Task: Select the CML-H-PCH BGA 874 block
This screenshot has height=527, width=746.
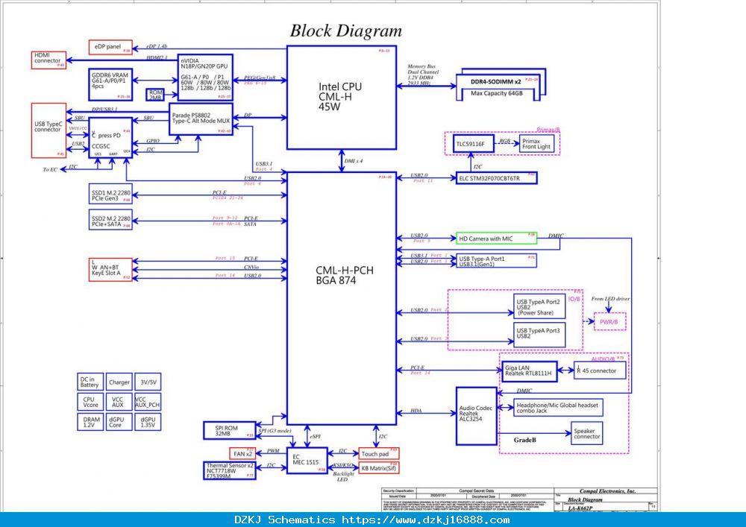Action: (342, 298)
